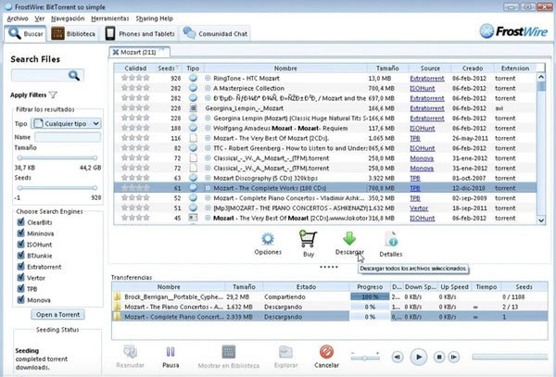Click Mostrar en Biblioteca icon
The width and height of the screenshot is (556, 377).
(229, 352)
